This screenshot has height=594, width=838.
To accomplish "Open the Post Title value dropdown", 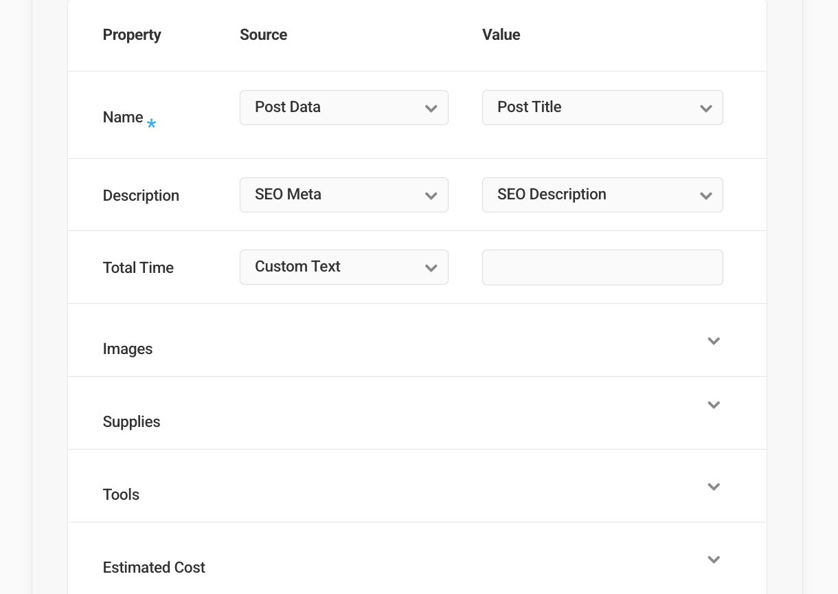I will (x=602, y=107).
